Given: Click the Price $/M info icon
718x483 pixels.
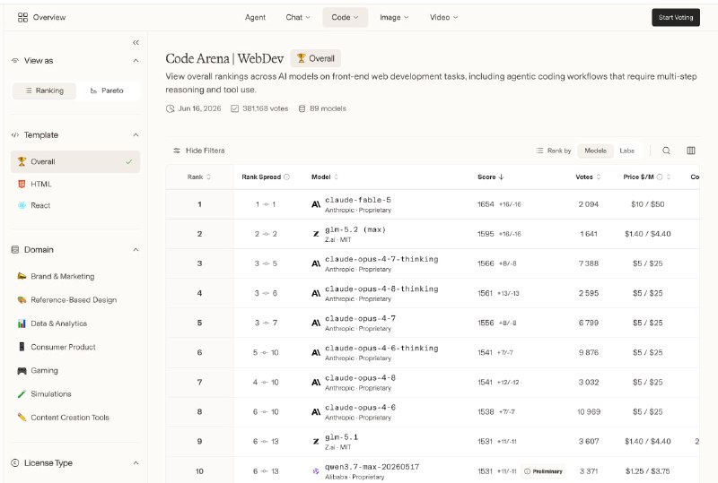Looking at the screenshot, I should pyautogui.click(x=660, y=177).
